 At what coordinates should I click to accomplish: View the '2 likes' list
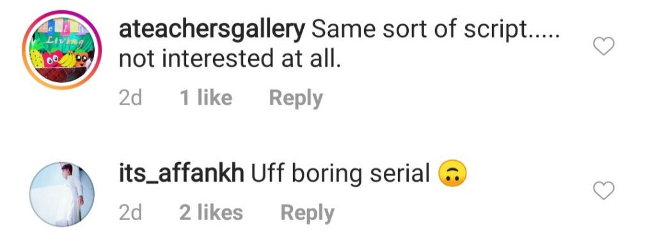(x=211, y=213)
